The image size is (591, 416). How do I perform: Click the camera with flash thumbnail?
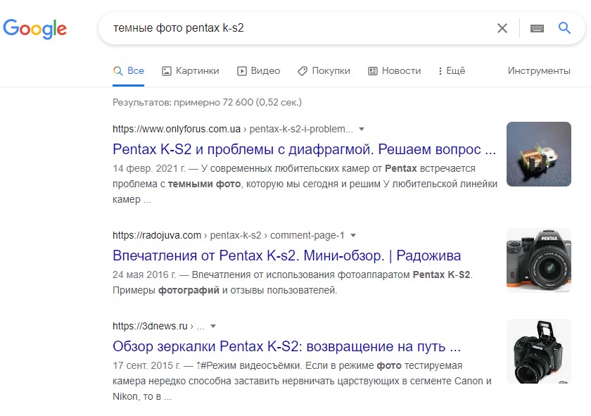(x=538, y=351)
